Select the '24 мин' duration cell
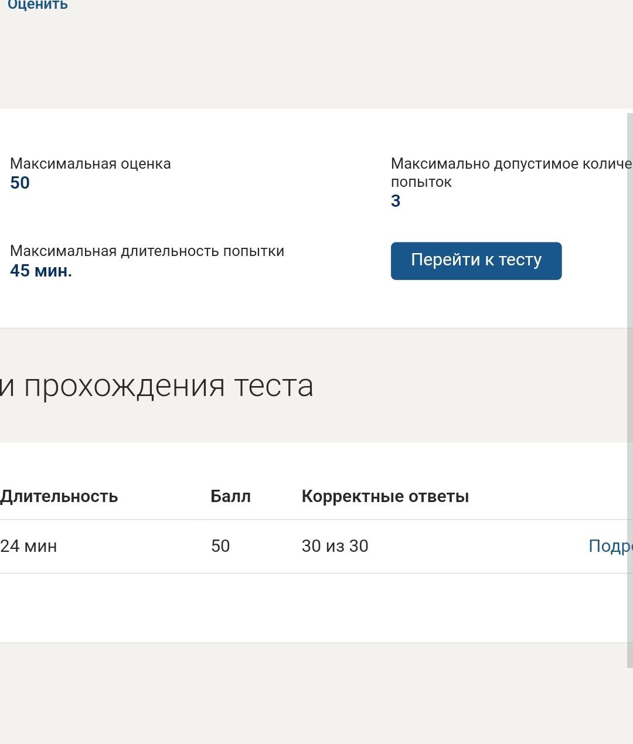Viewport: 633px width, 744px height. [29, 546]
